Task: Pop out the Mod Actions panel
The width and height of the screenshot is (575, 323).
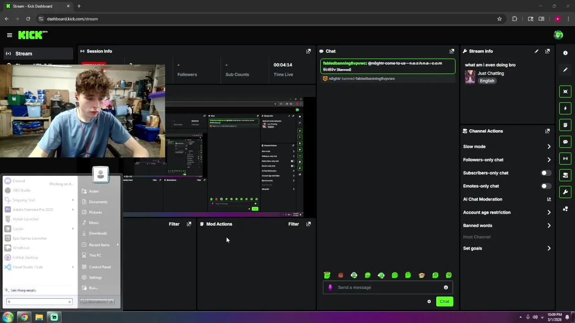Action: click(x=308, y=224)
